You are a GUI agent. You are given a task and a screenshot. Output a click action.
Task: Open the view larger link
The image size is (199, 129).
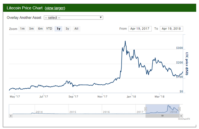click(55, 8)
